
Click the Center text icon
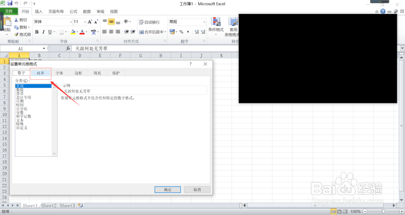[111, 32]
